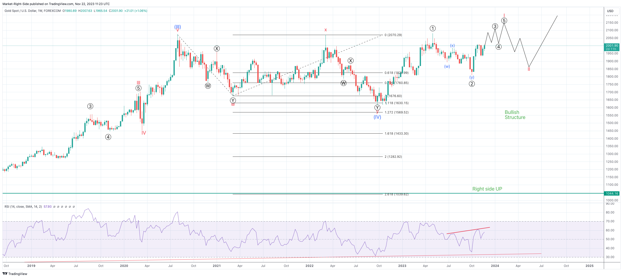Click the change value +21.01 (+1.06%)

coord(136,11)
